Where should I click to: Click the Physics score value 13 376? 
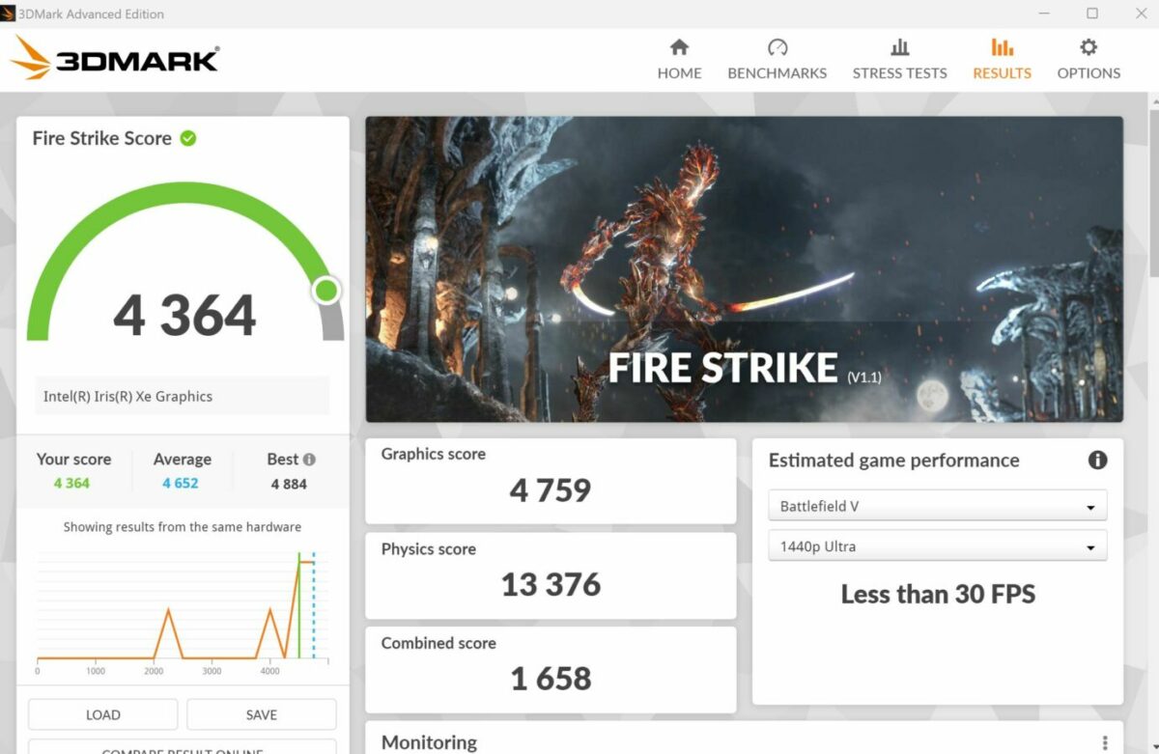pyautogui.click(x=551, y=584)
